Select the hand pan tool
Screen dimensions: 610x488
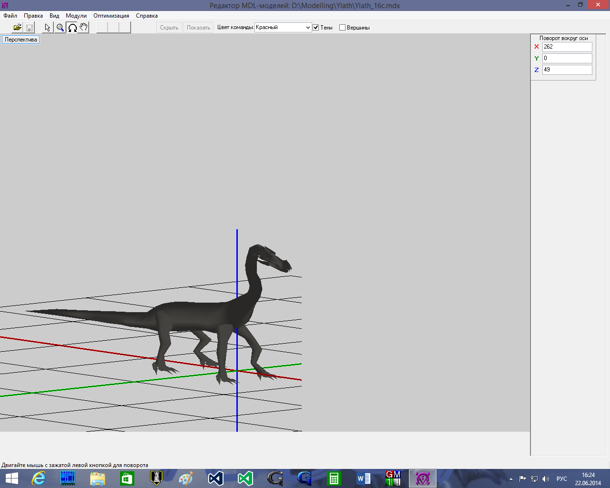[x=84, y=28]
